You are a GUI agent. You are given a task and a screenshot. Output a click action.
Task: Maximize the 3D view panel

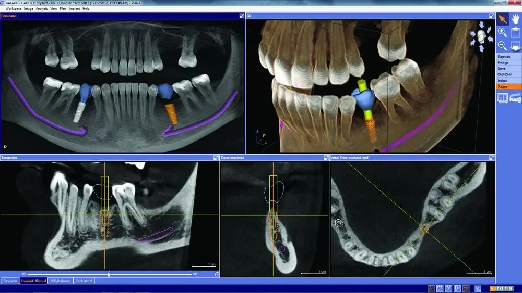click(492, 16)
